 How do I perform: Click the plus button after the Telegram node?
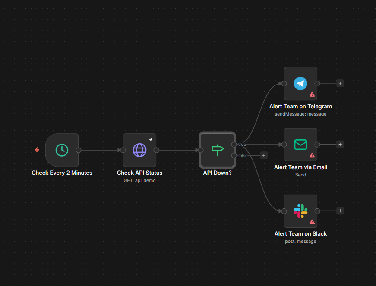pyautogui.click(x=340, y=83)
